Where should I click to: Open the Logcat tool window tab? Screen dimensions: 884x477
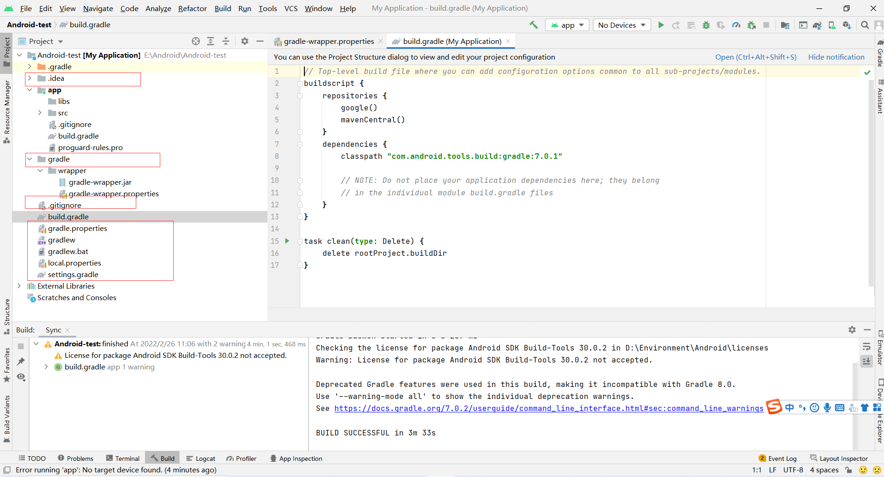(201, 458)
